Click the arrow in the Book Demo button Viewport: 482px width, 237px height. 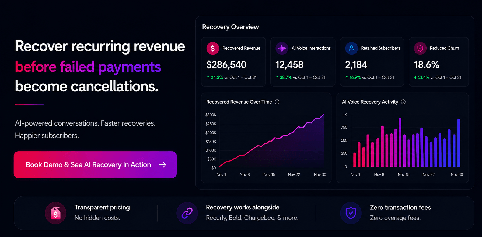163,165
